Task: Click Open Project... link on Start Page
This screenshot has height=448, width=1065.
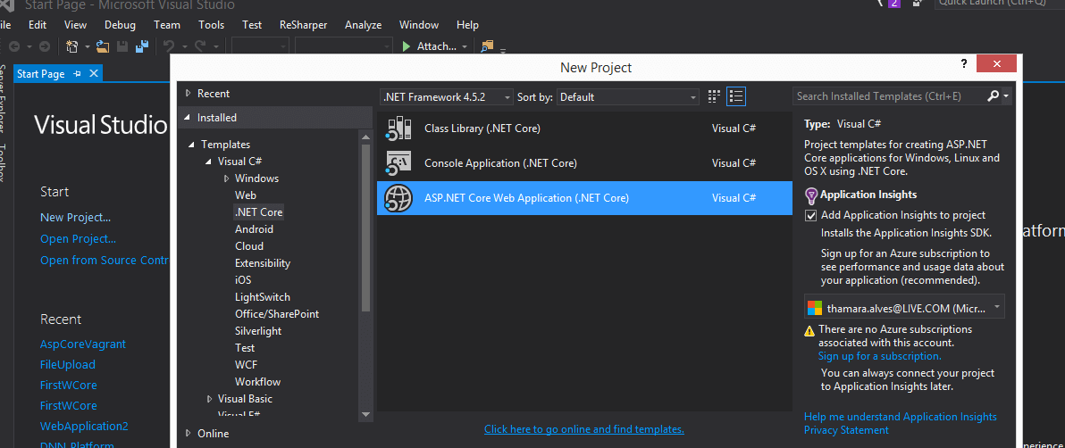Action: coord(78,239)
